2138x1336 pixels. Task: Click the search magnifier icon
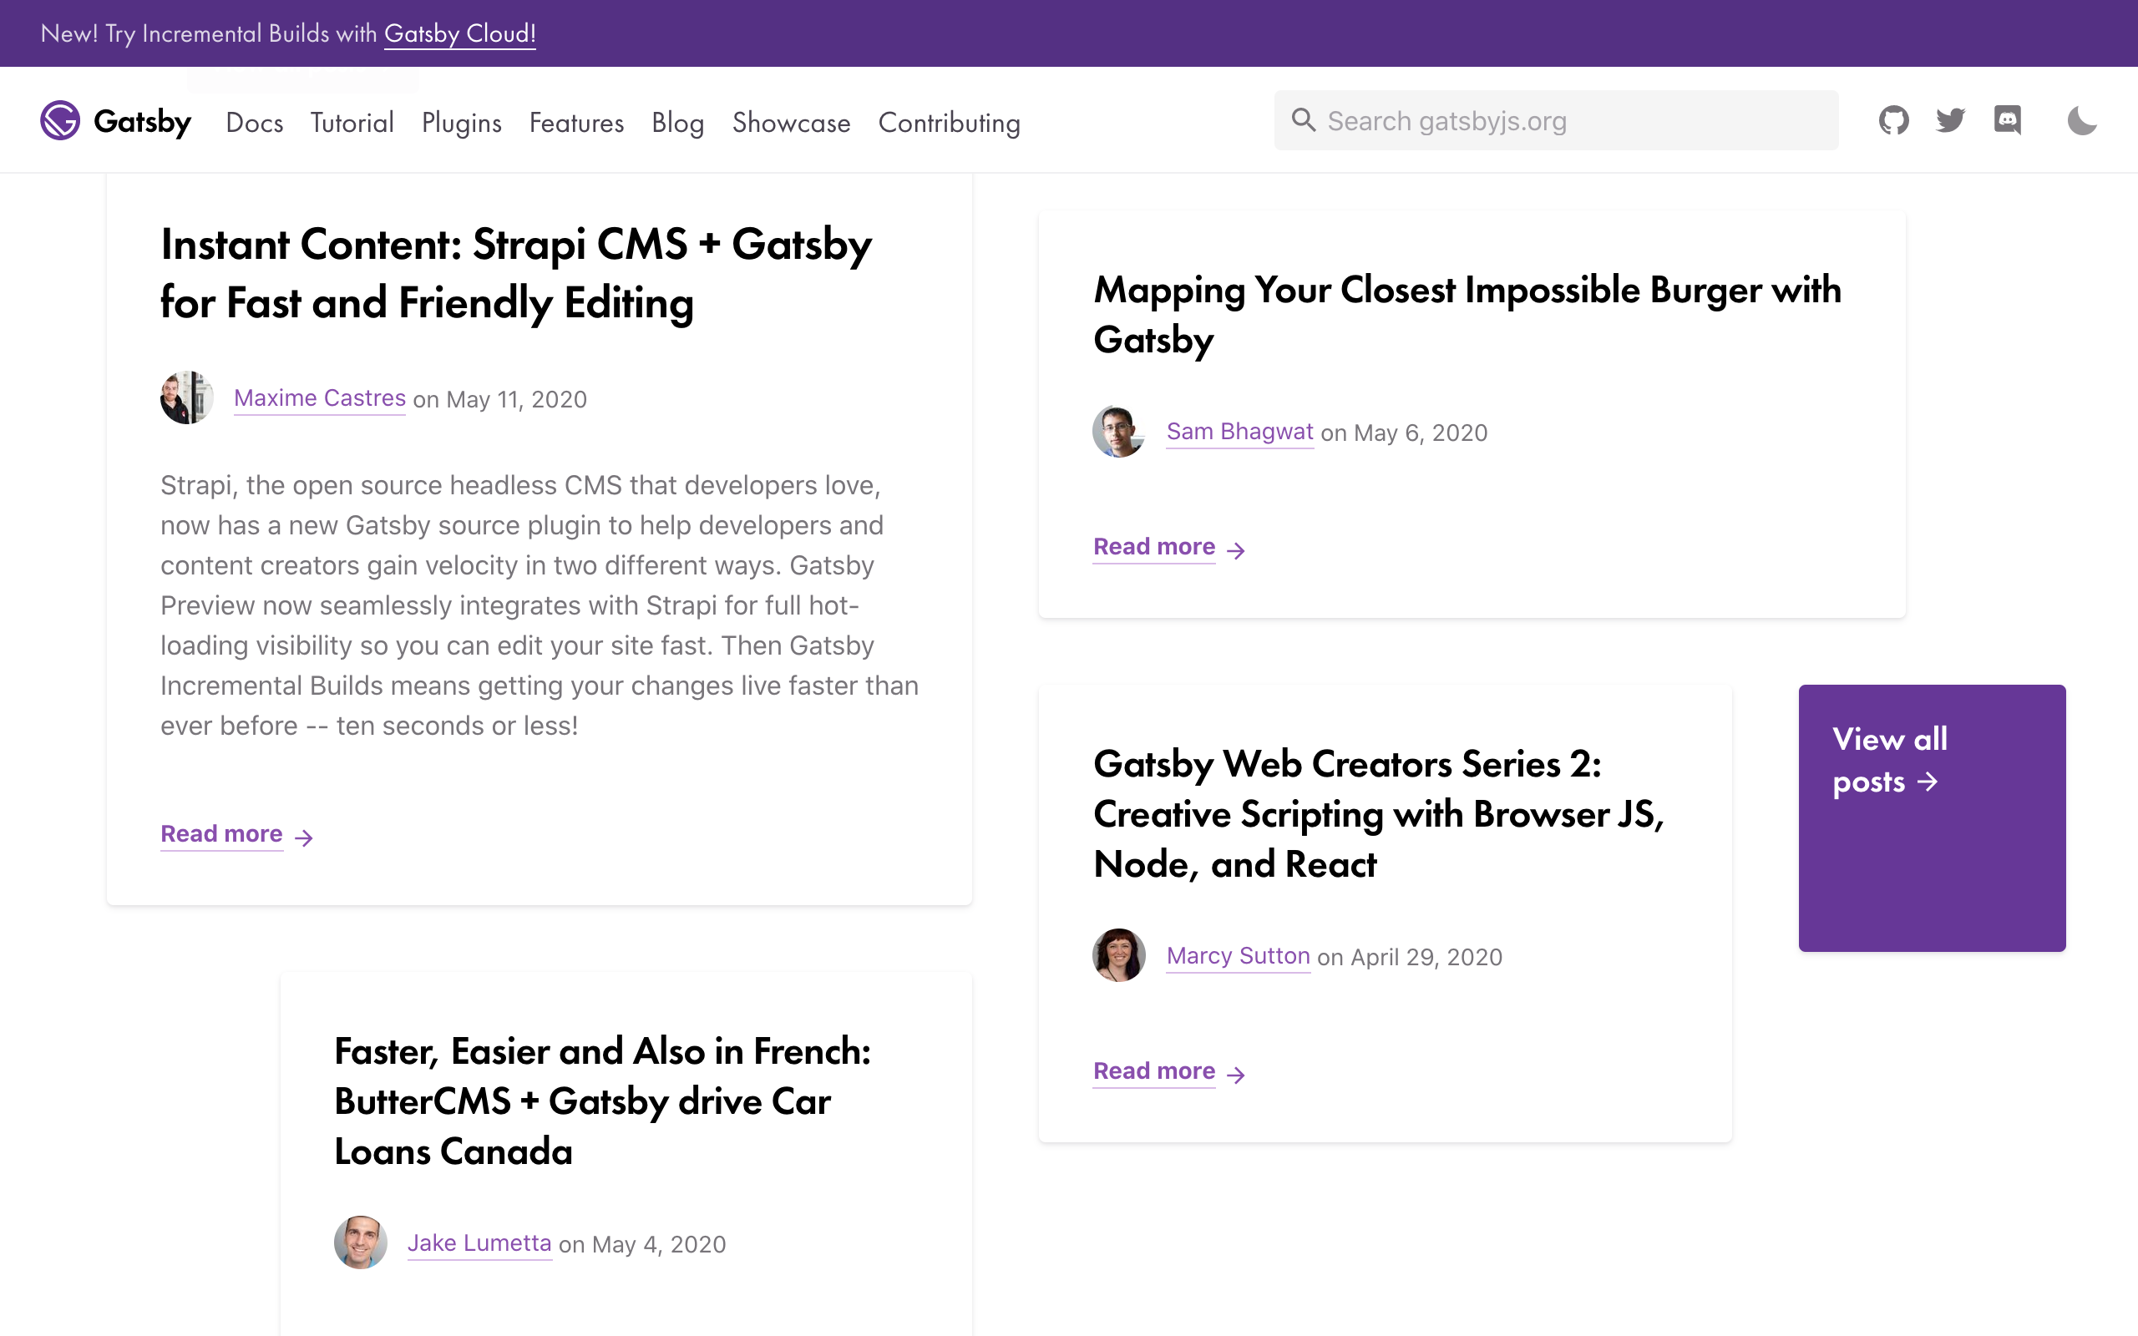tap(1303, 120)
